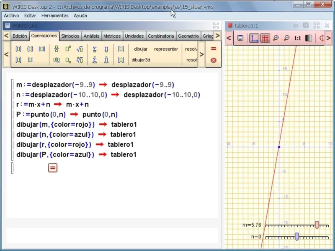Insert curly braces template
This screenshot has width=335, height=251.
tap(30, 49)
